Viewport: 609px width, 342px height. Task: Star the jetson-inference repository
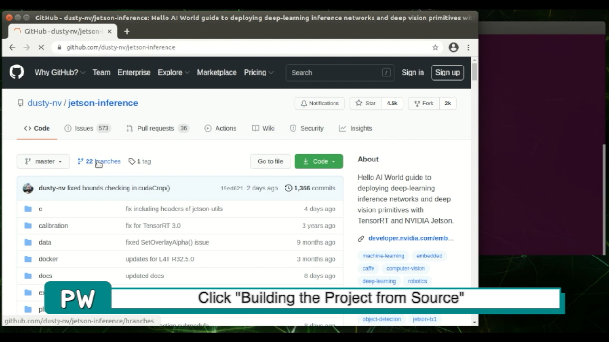pos(365,103)
